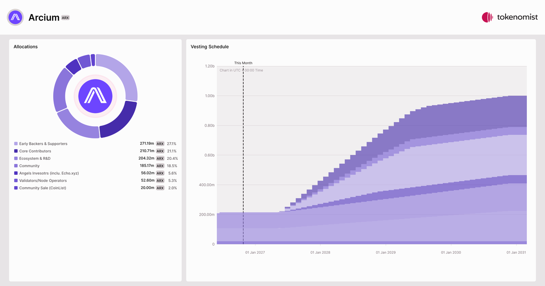Image resolution: width=545 pixels, height=286 pixels.
Task: Click the tokenomist brand name text
Action: point(517,17)
